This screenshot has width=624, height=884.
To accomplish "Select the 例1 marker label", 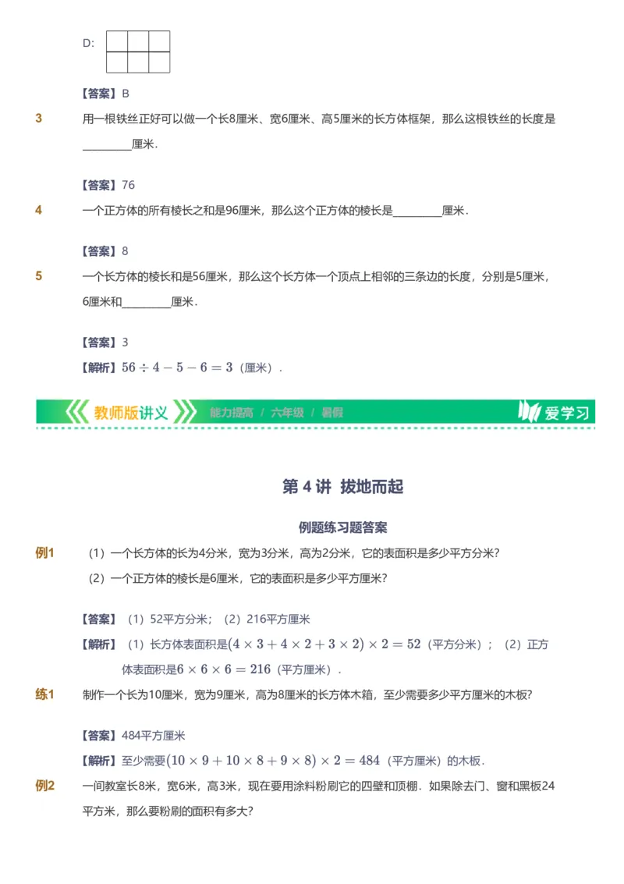I will pyautogui.click(x=45, y=552).
